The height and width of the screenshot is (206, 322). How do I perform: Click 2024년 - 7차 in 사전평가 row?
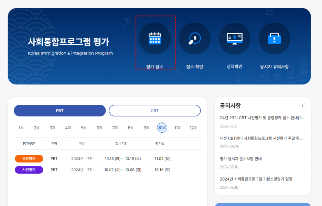pos(82,170)
